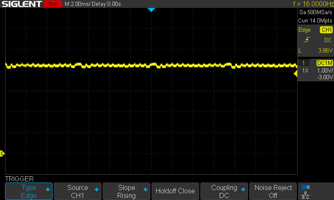Click the TRIGGER menu title

coord(19,179)
